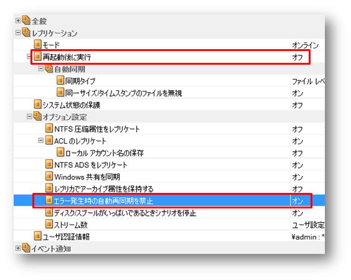Click the レプリケーション folder icon
This screenshot has width=351, height=280.
pos(26,32)
